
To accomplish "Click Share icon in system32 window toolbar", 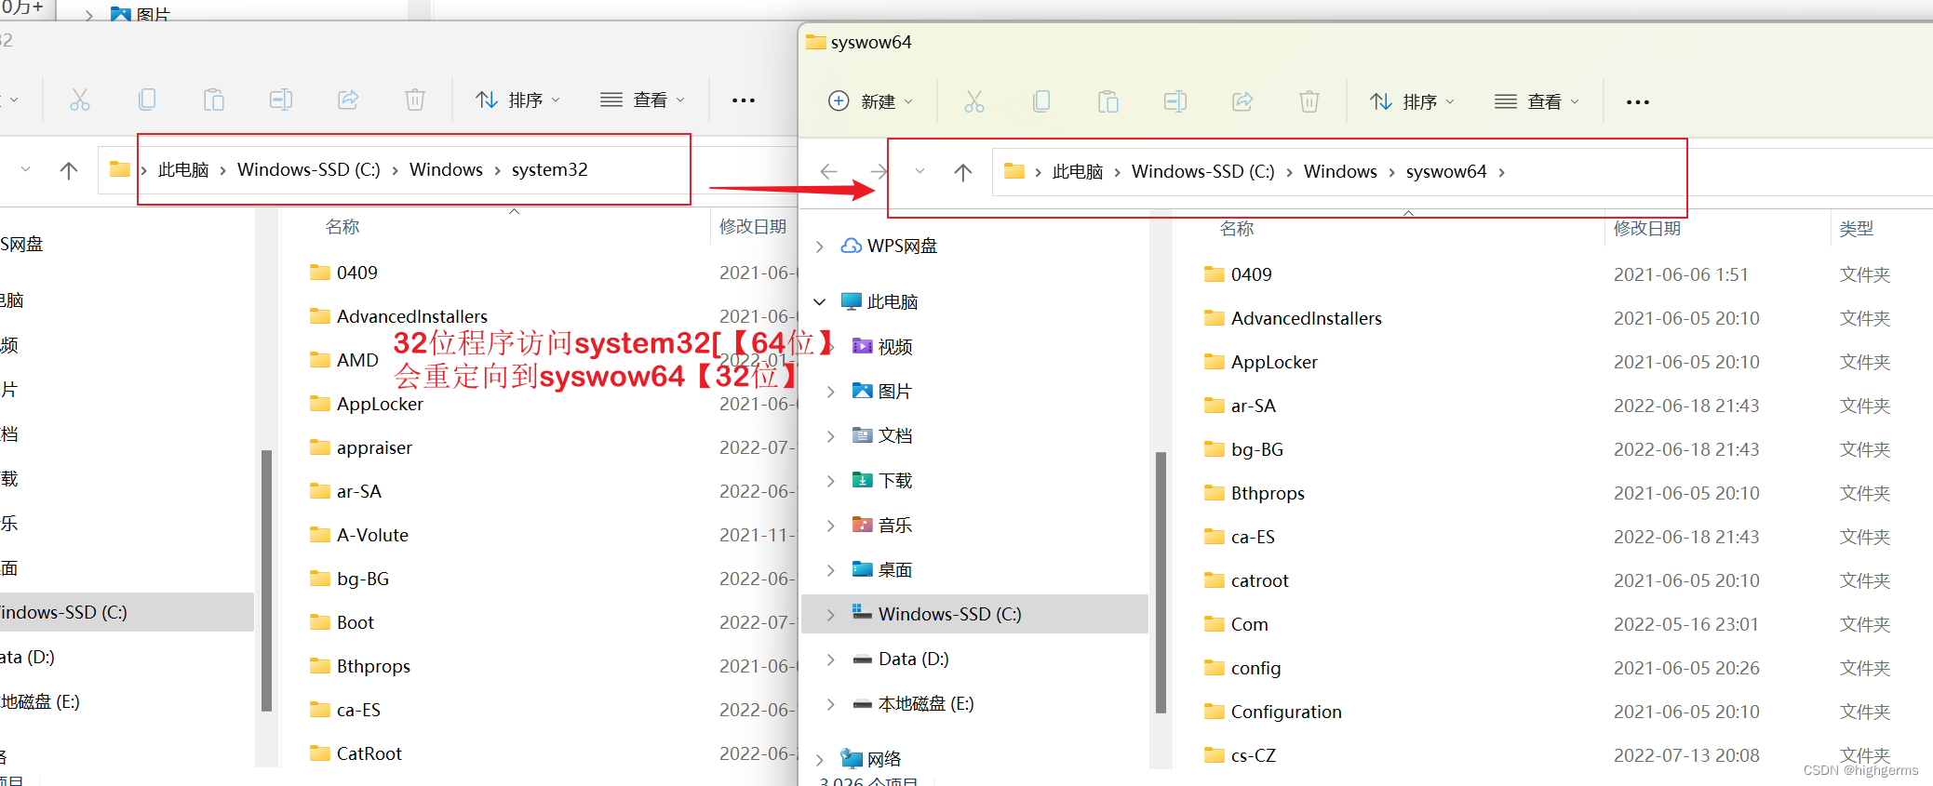I will coord(348,100).
